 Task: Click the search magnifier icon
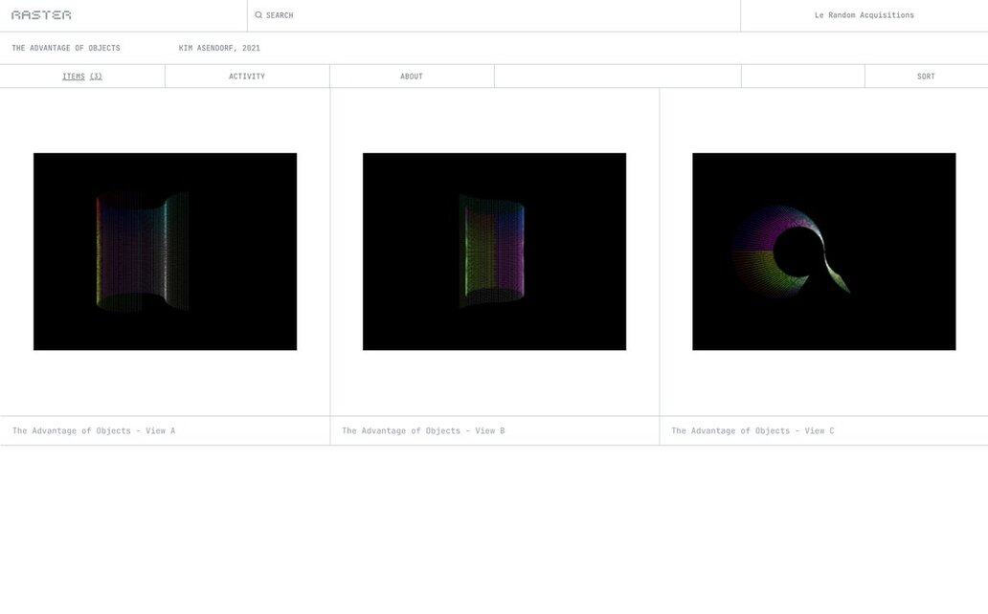point(258,15)
